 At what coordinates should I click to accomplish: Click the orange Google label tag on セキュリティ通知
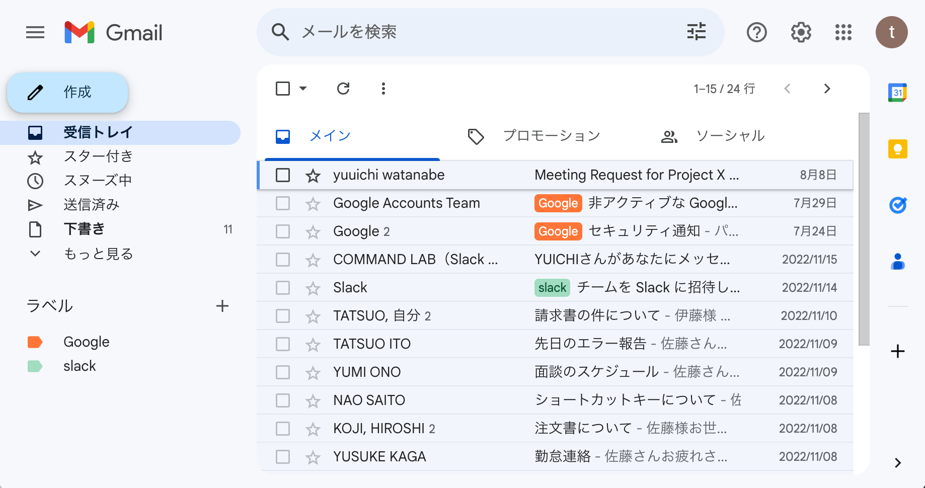(558, 231)
